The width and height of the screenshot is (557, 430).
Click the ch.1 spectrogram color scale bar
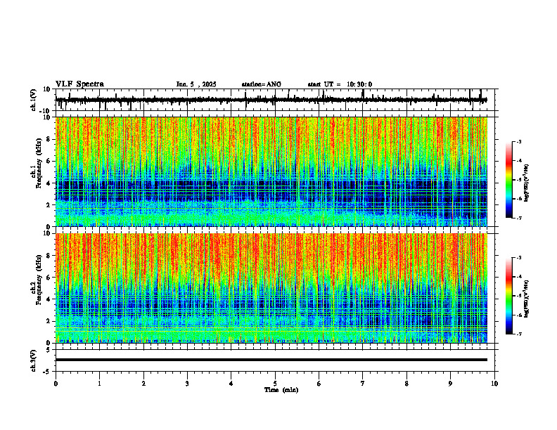(509, 180)
